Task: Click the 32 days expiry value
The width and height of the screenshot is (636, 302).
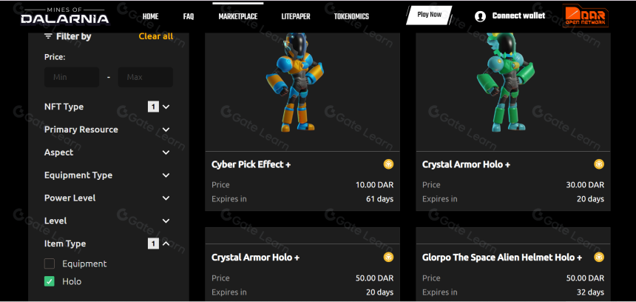Action: [590, 292]
